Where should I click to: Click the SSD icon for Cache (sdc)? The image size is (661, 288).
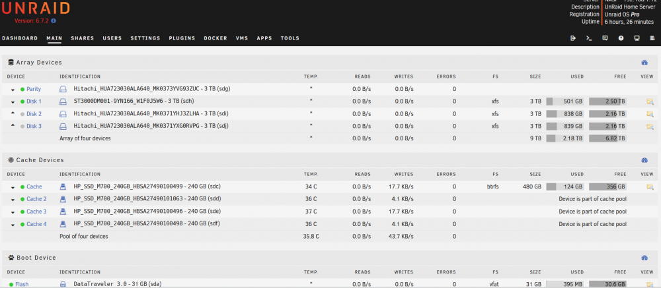click(x=63, y=187)
